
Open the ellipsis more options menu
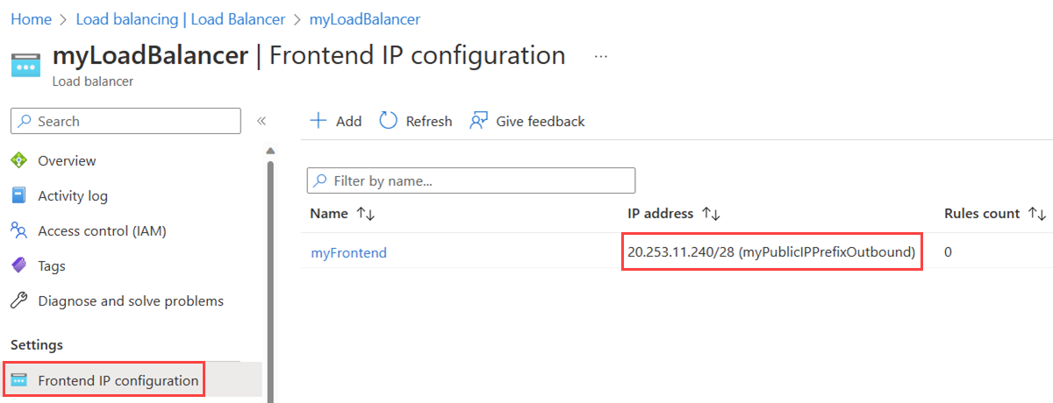[601, 55]
